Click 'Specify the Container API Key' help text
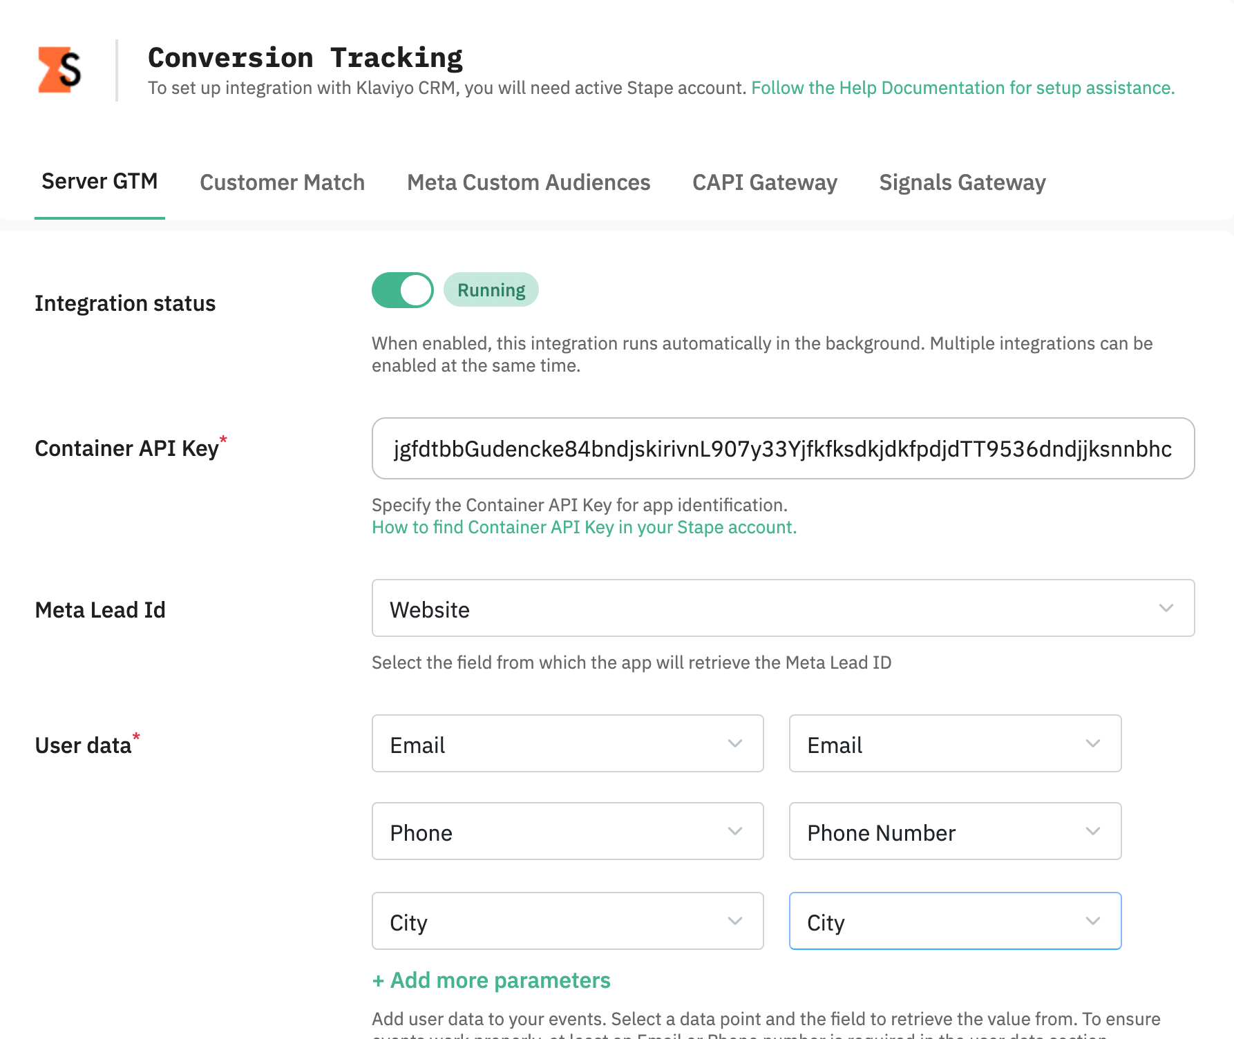1234x1039 pixels. coord(580,505)
